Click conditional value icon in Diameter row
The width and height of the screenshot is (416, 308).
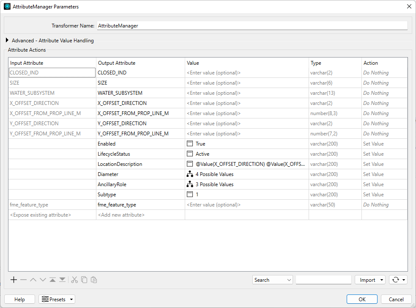click(190, 174)
